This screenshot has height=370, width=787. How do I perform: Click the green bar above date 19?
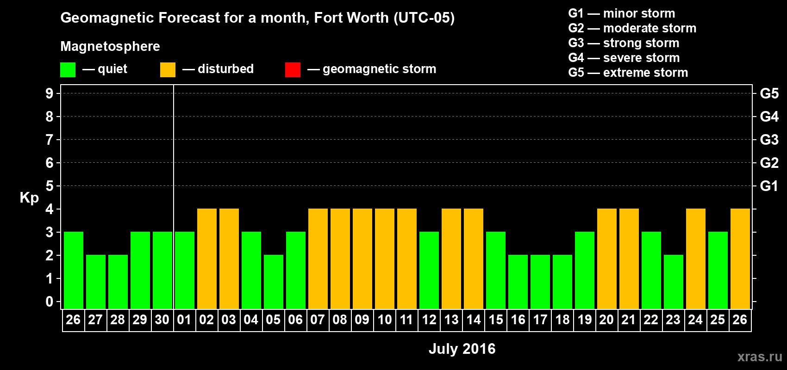point(585,271)
